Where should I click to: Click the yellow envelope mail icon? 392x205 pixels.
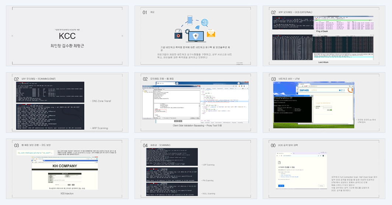211,33
